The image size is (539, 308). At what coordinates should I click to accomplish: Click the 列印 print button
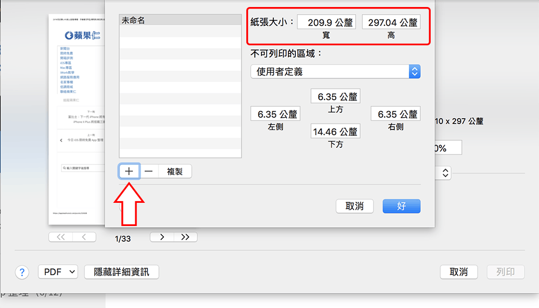[x=506, y=272]
